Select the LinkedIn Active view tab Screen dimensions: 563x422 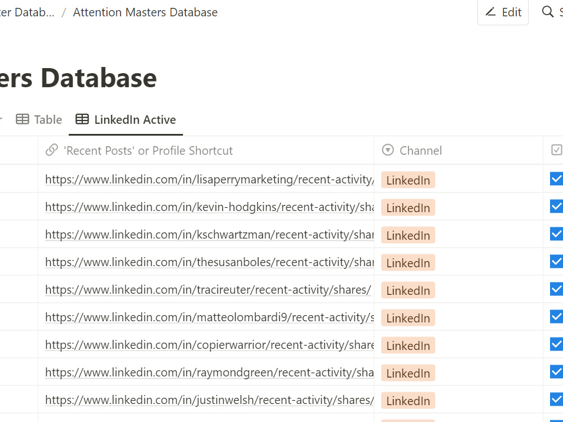click(126, 119)
